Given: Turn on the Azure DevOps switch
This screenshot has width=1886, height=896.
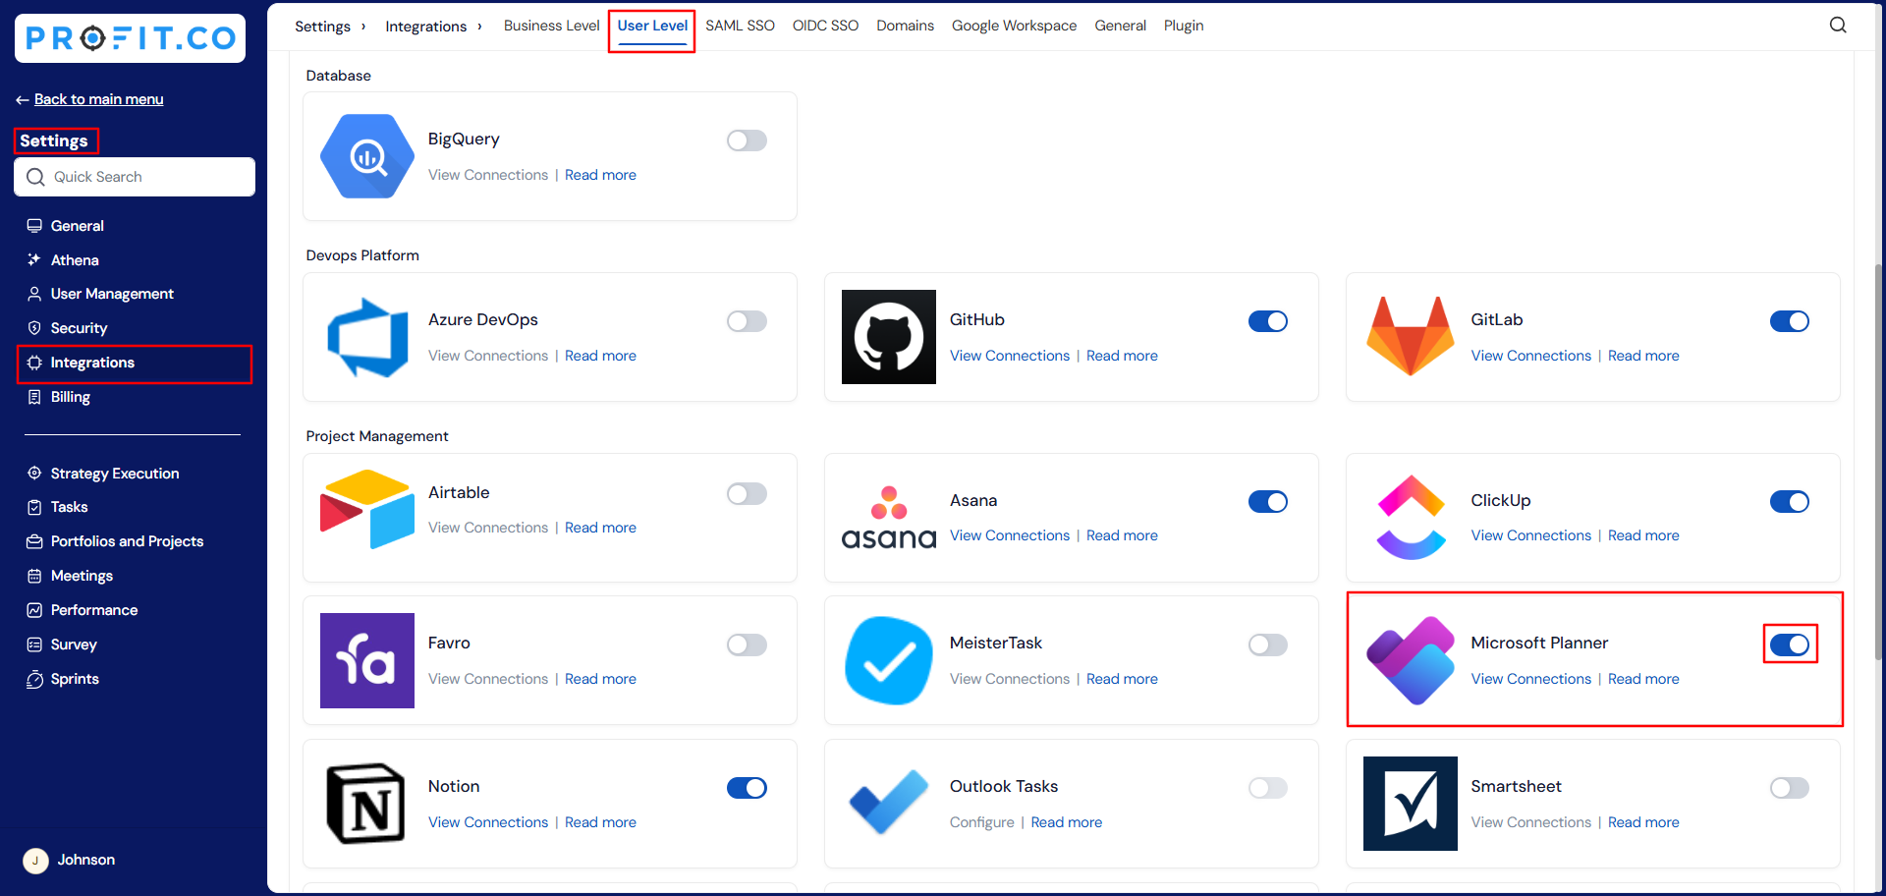Looking at the screenshot, I should 747,321.
